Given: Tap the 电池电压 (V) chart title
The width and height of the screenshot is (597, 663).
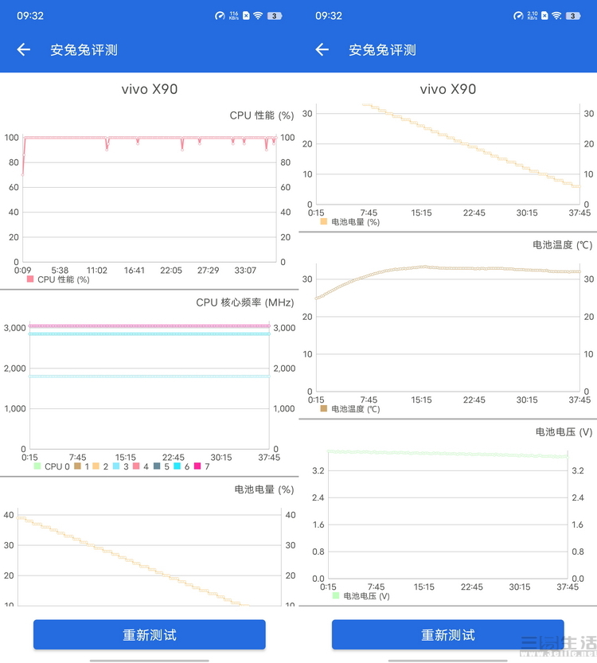Looking at the screenshot, I should [x=564, y=431].
